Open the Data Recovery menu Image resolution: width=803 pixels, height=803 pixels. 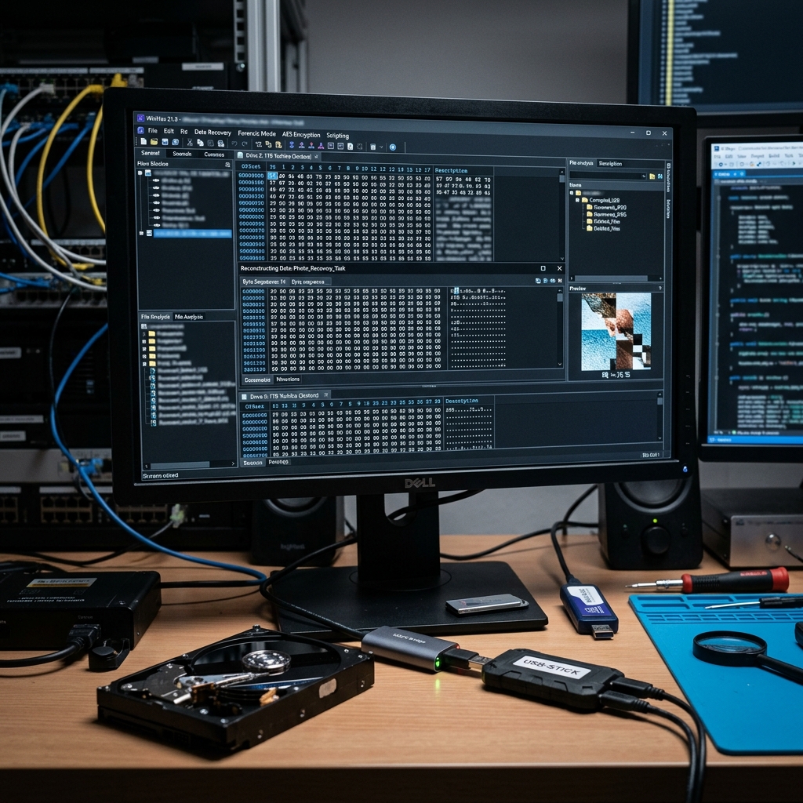click(213, 132)
